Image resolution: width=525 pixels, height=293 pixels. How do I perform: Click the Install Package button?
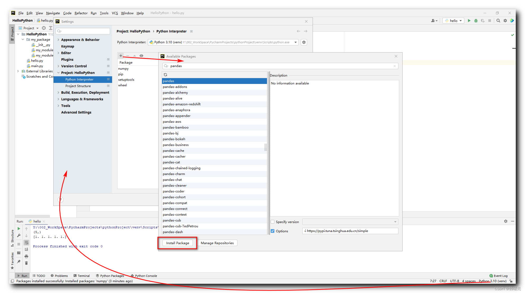point(177,243)
